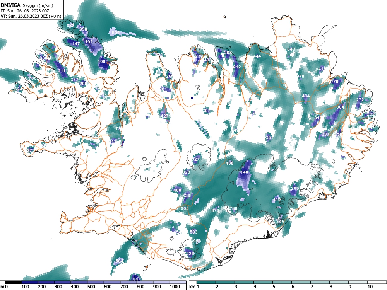Click the 282 visibility value
The height and width of the screenshot is (290, 387).
tap(371, 114)
